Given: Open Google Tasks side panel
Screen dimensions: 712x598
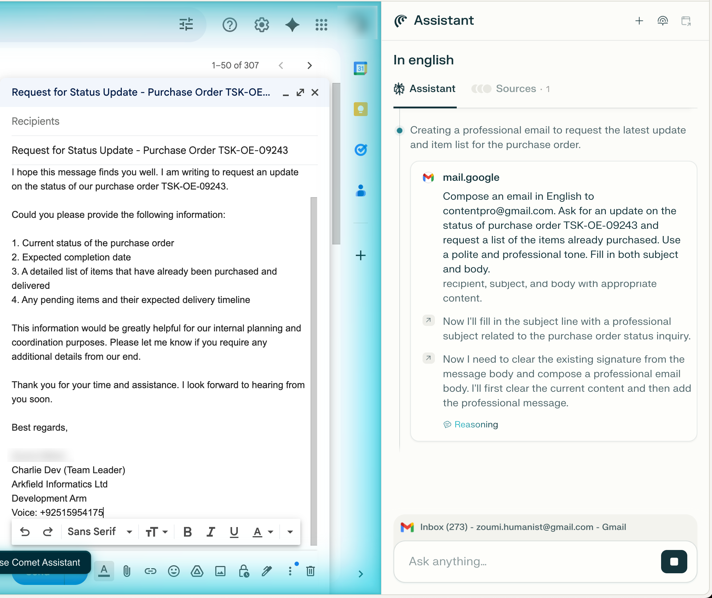Looking at the screenshot, I should 360,149.
